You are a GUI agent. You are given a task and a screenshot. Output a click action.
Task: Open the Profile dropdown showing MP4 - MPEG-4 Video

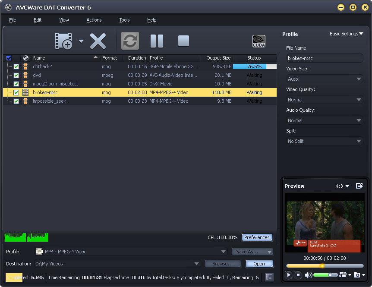coord(131,252)
